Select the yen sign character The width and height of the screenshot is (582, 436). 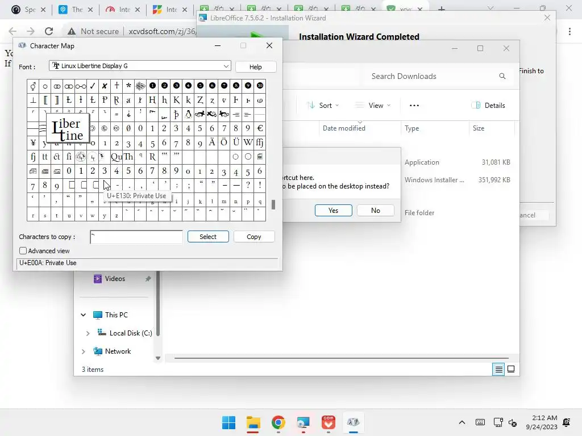[33, 142]
